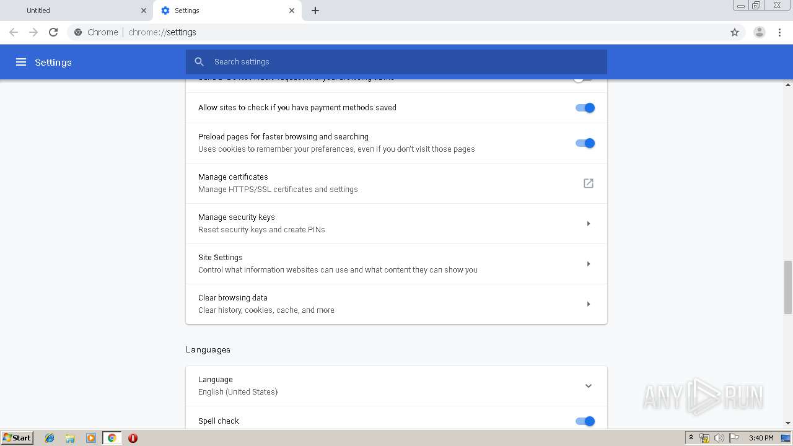Image resolution: width=793 pixels, height=446 pixels.
Task: Bookmark this page with the star
Action: [735, 32]
